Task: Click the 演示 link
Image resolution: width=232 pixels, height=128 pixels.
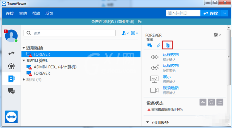Action: click(x=167, y=77)
